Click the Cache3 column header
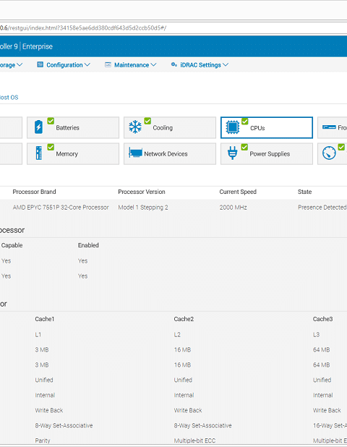The image size is (347, 447). click(323, 319)
